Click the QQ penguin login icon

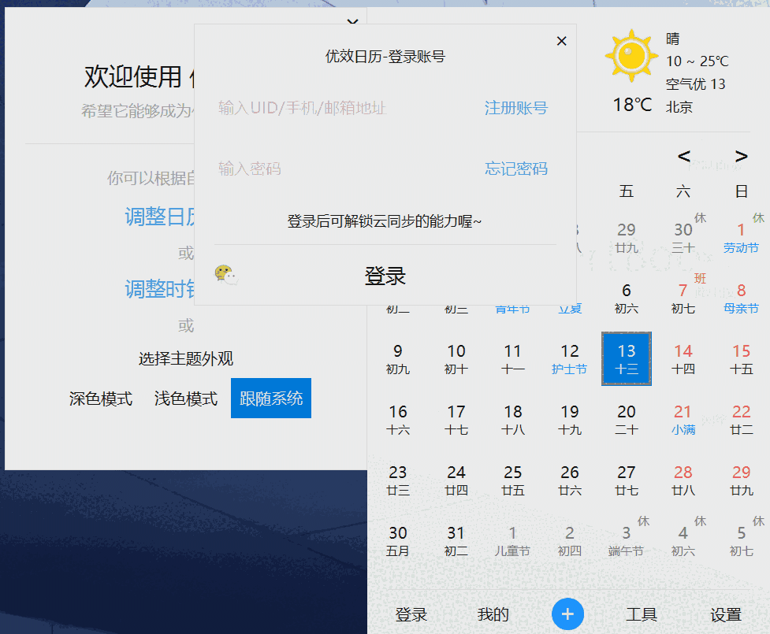[221, 272]
